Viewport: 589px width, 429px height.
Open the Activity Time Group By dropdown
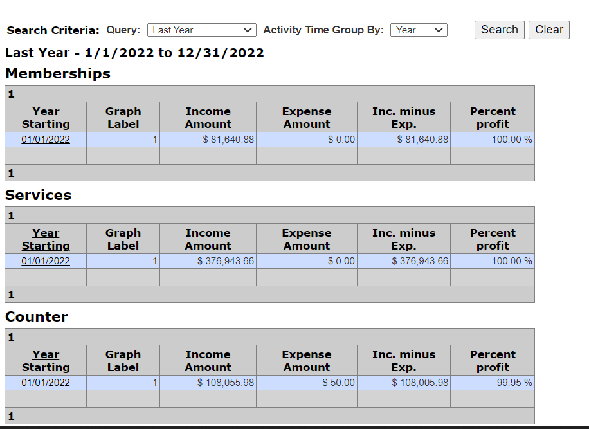click(x=419, y=30)
